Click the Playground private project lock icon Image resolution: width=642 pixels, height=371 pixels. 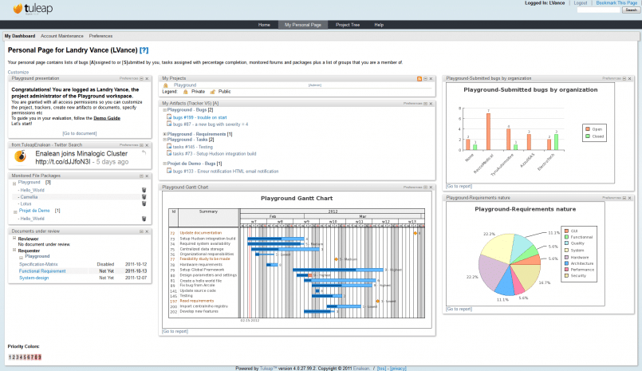coord(166,85)
